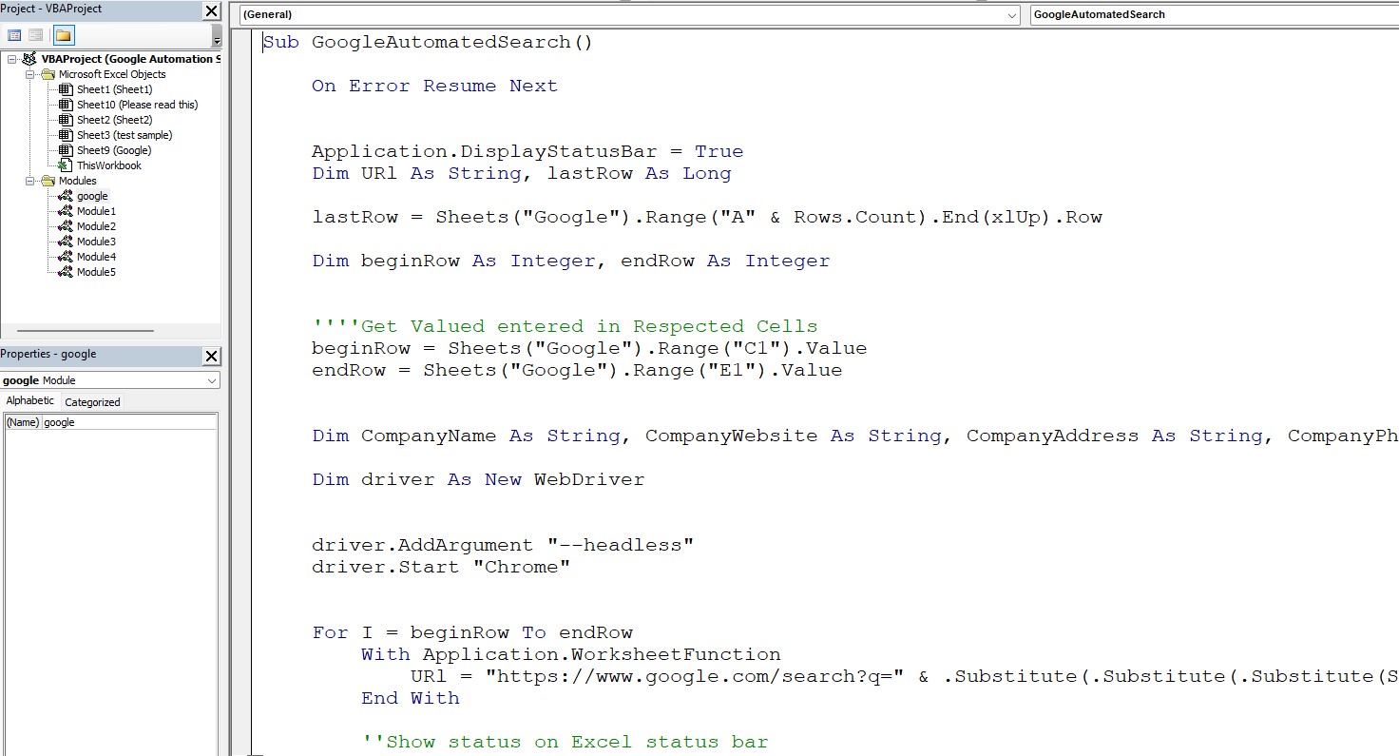Click the For I = beginRow To endRow line
Screen dimensions: 1399x756
472,632
